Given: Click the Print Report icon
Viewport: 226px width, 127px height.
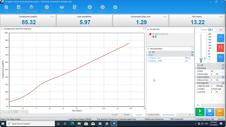Looking at the screenshot, I should coord(32,8).
